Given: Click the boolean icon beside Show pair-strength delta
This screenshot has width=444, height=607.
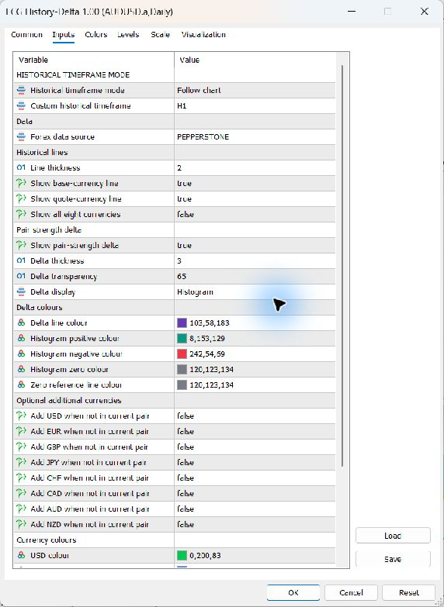Looking at the screenshot, I should [21, 245].
